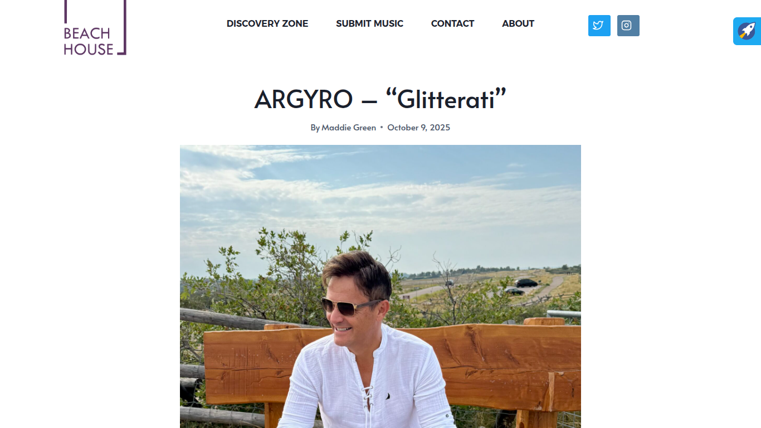Click the word HOUSE in the logo
The height and width of the screenshot is (428, 761).
pos(89,49)
